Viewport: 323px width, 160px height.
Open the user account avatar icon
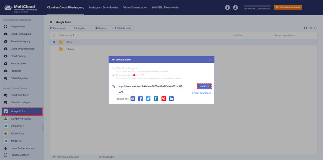tap(236, 8)
